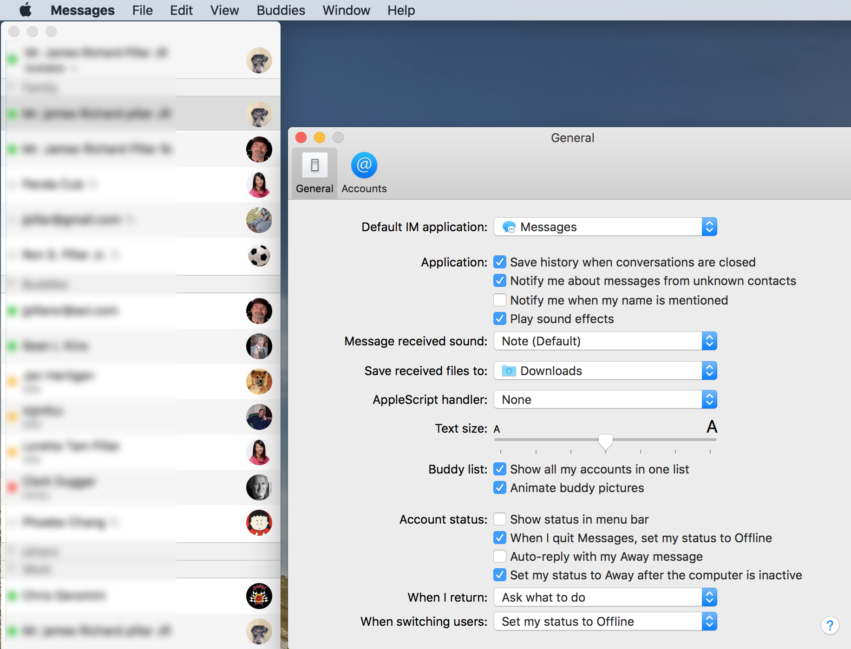Open the Accounts @ preferences icon
The height and width of the screenshot is (649, 851).
pos(364,173)
